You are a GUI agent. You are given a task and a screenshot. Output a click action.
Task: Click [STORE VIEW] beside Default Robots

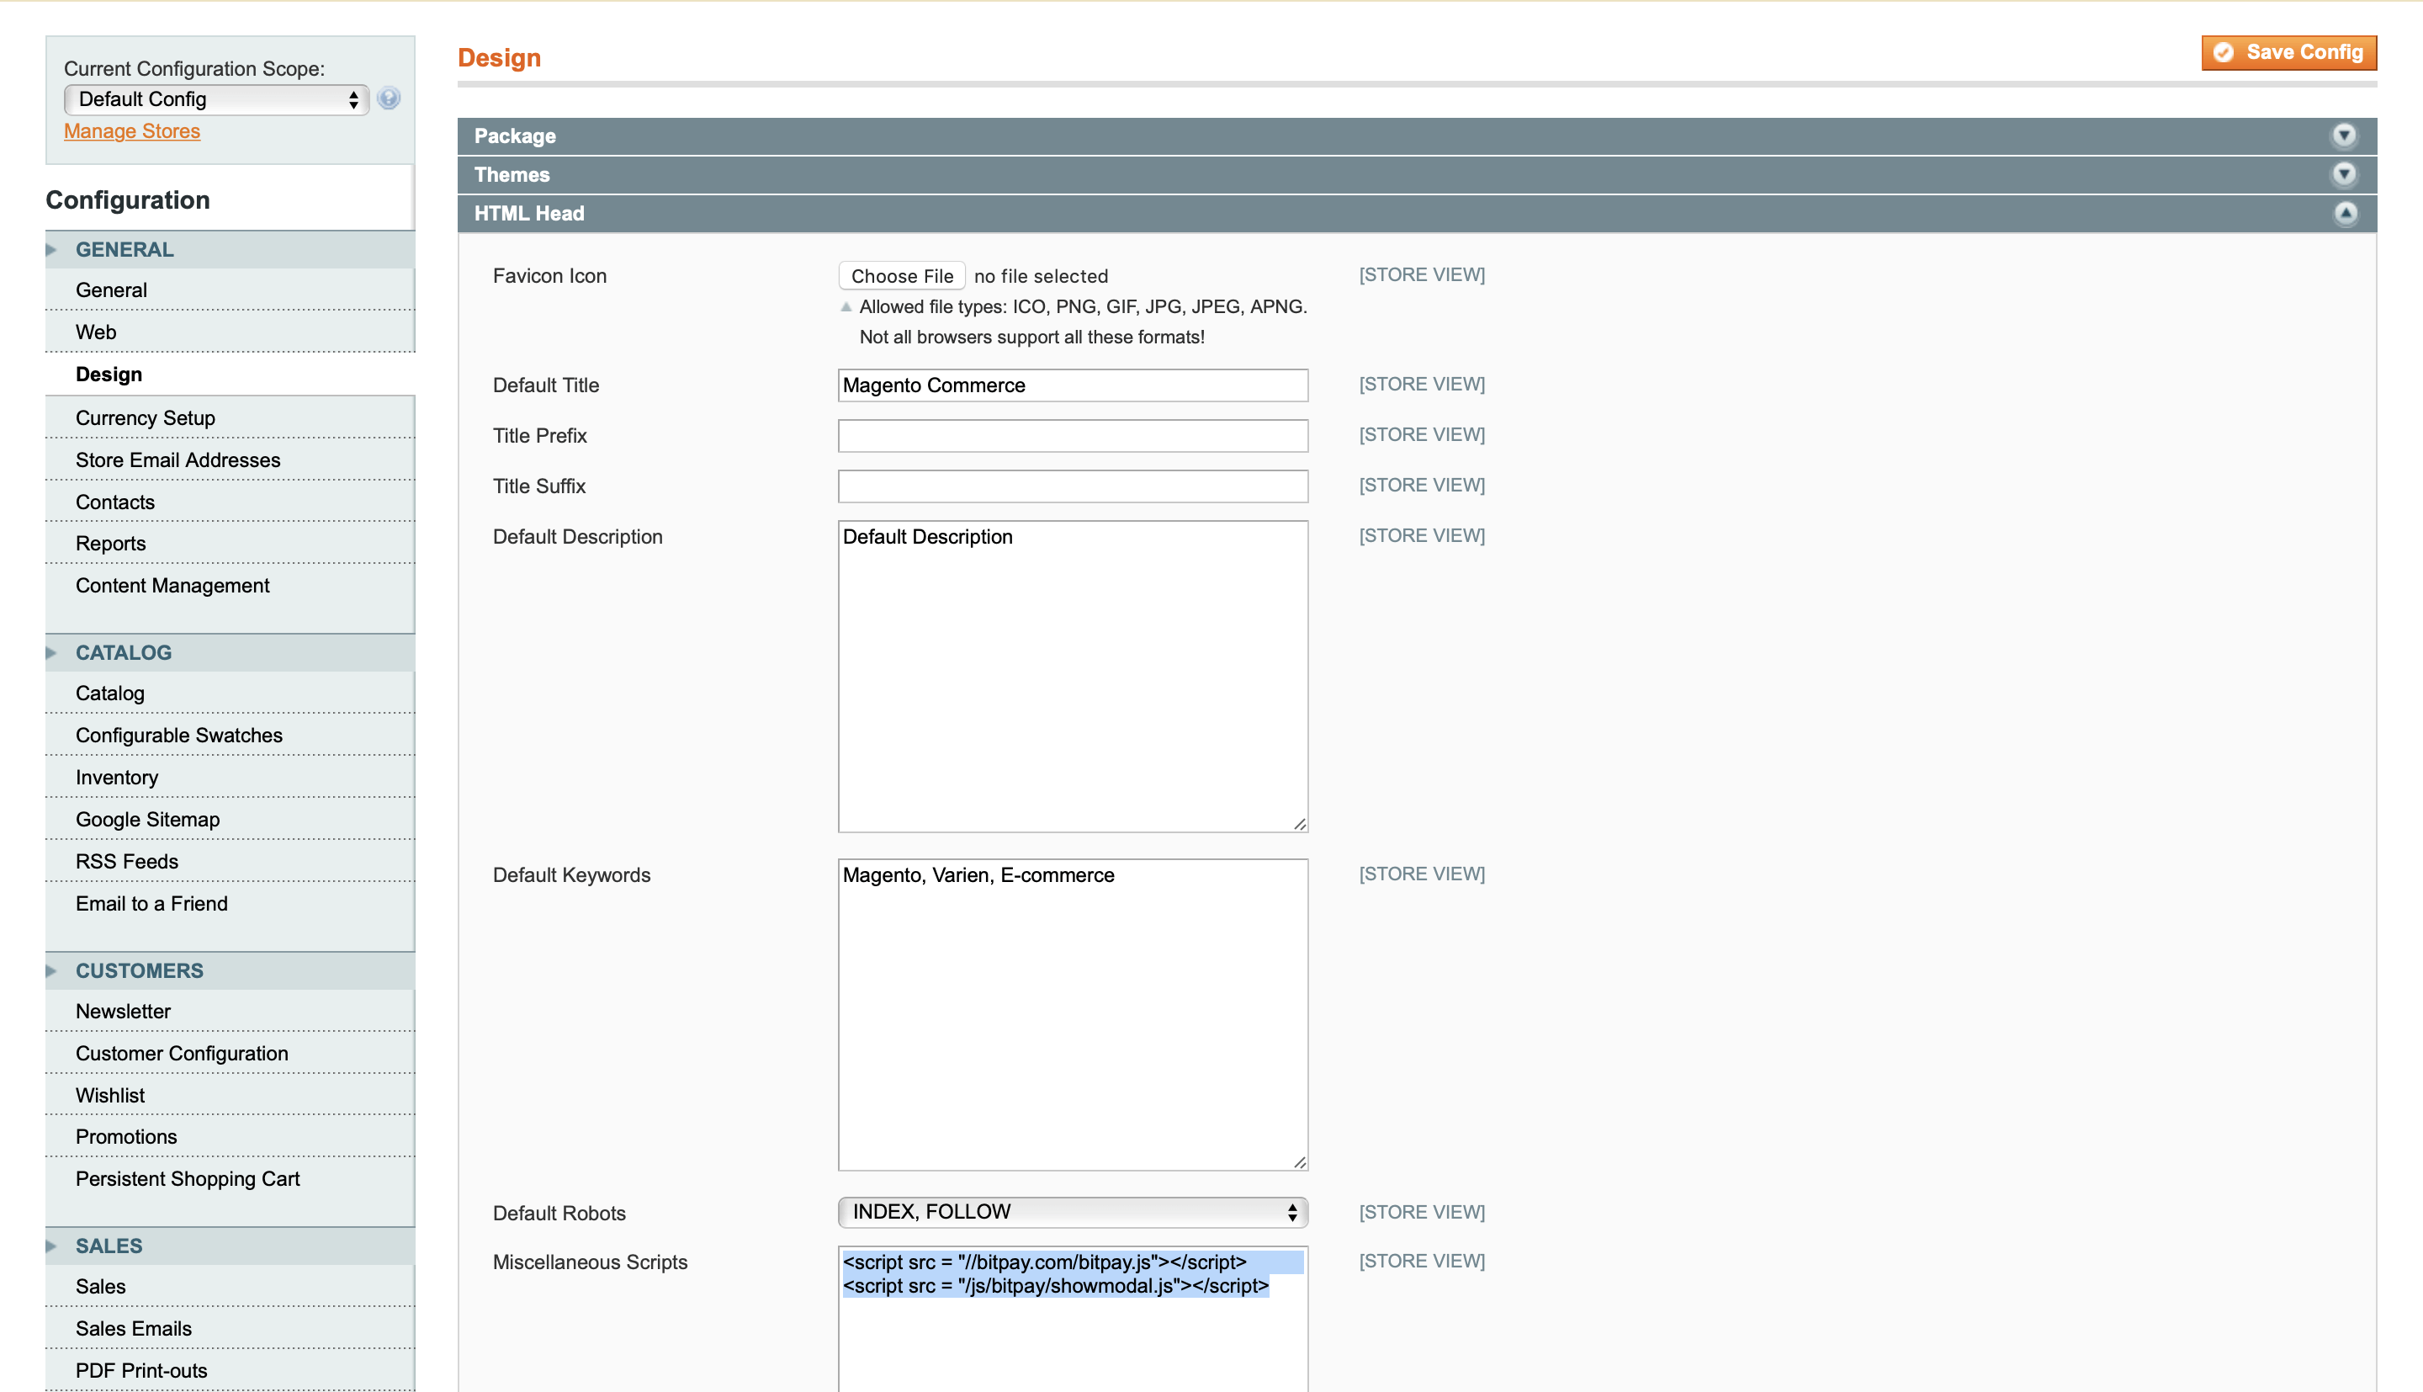point(1421,1212)
